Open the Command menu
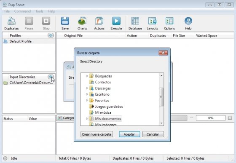The height and width of the screenshot is (163, 236). click(22, 11)
